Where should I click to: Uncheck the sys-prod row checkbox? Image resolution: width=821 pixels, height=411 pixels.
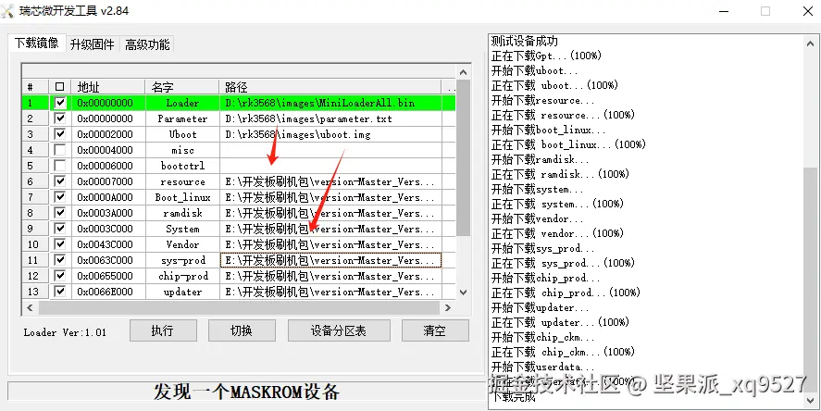(60, 260)
